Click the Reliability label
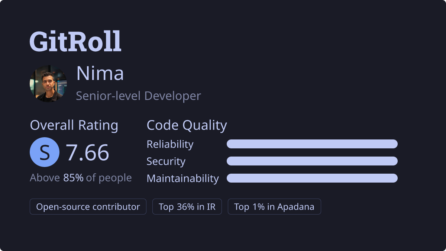Image resolution: width=446 pixels, height=251 pixels. tap(170, 144)
